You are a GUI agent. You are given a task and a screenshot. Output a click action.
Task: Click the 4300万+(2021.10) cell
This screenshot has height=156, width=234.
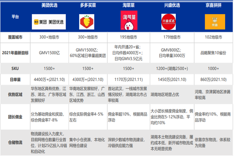click(88, 80)
